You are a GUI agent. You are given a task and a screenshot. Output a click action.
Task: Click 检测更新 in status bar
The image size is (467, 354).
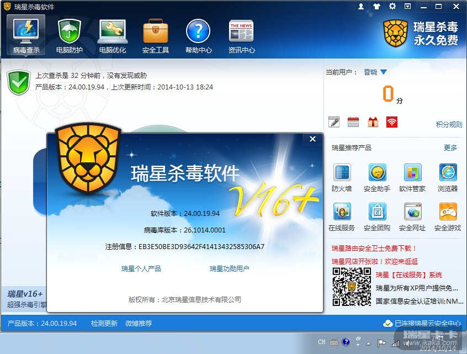[104, 324]
